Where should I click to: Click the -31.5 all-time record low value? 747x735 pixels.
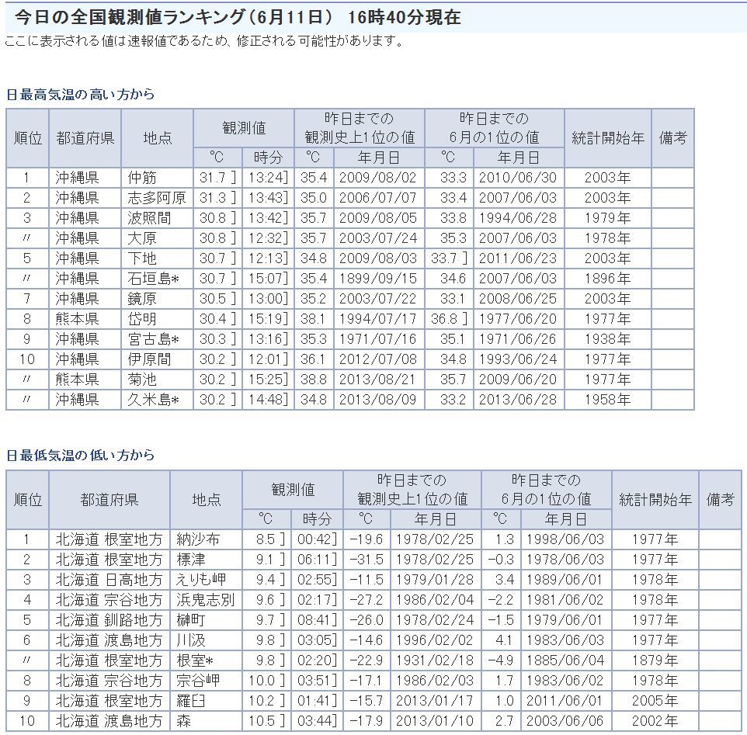pos(366,560)
